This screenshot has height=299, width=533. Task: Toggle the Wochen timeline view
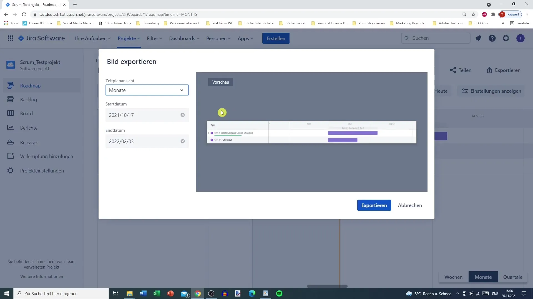tap(454, 277)
